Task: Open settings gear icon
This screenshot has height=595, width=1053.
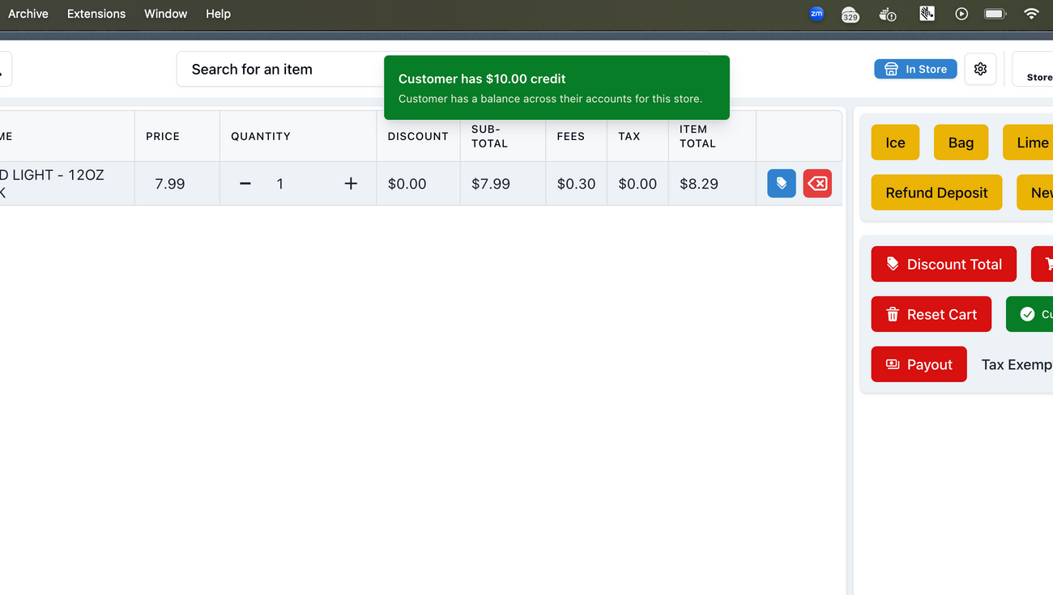Action: tap(980, 70)
